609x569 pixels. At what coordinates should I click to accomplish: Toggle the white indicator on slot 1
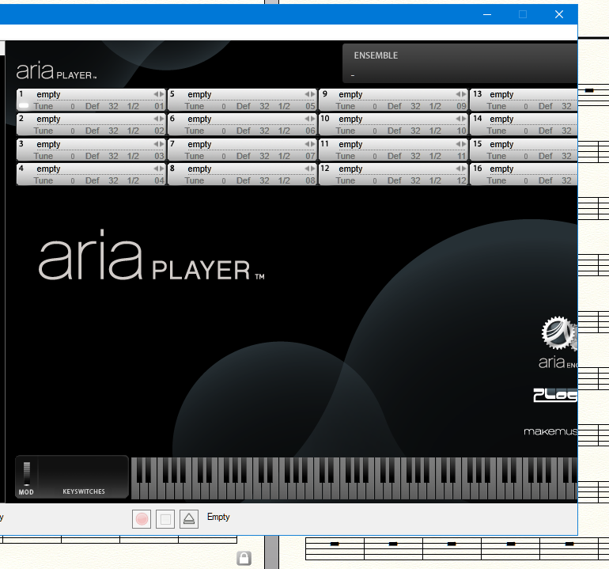click(x=24, y=105)
